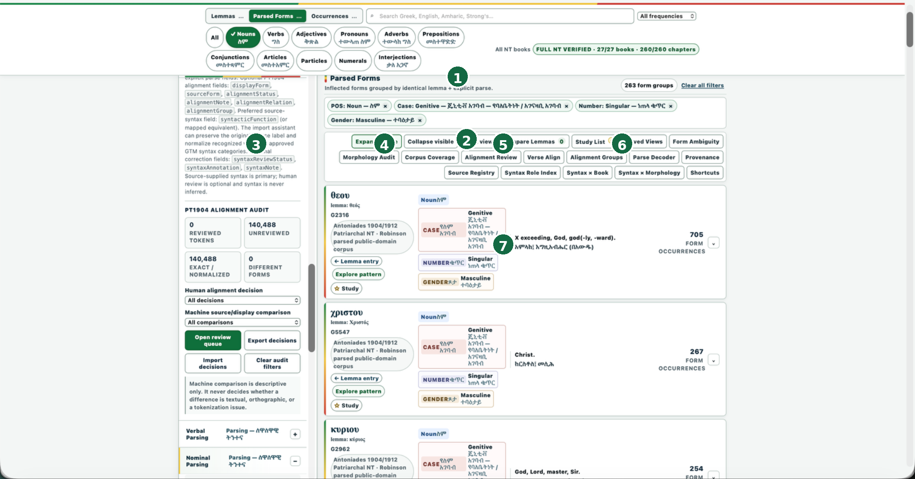Remove the Case: Genitive filter
915x479 pixels.
567,106
